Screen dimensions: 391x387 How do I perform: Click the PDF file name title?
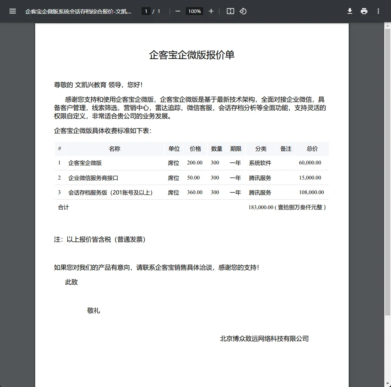point(78,11)
